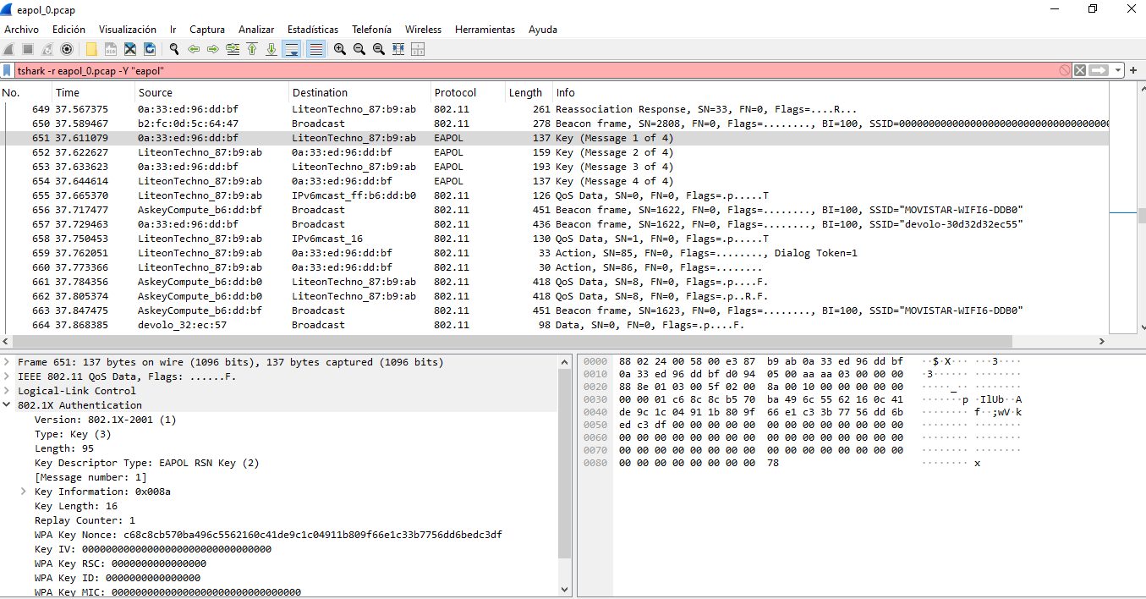The height and width of the screenshot is (599, 1146).
Task: Open the Estadísticas menu
Action: [x=313, y=29]
